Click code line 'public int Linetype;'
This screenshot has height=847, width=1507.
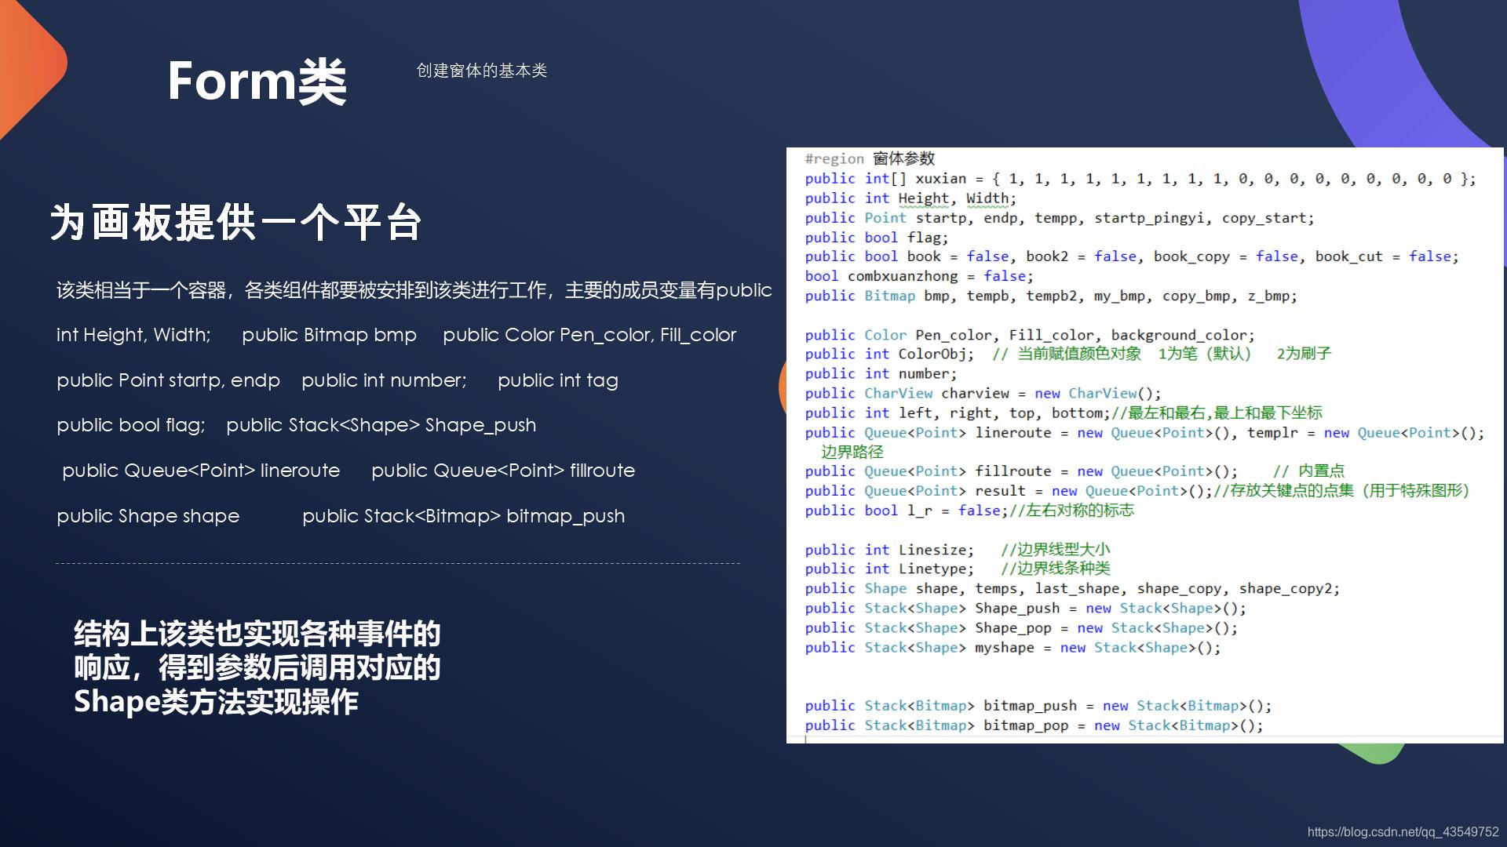pyautogui.click(x=958, y=568)
